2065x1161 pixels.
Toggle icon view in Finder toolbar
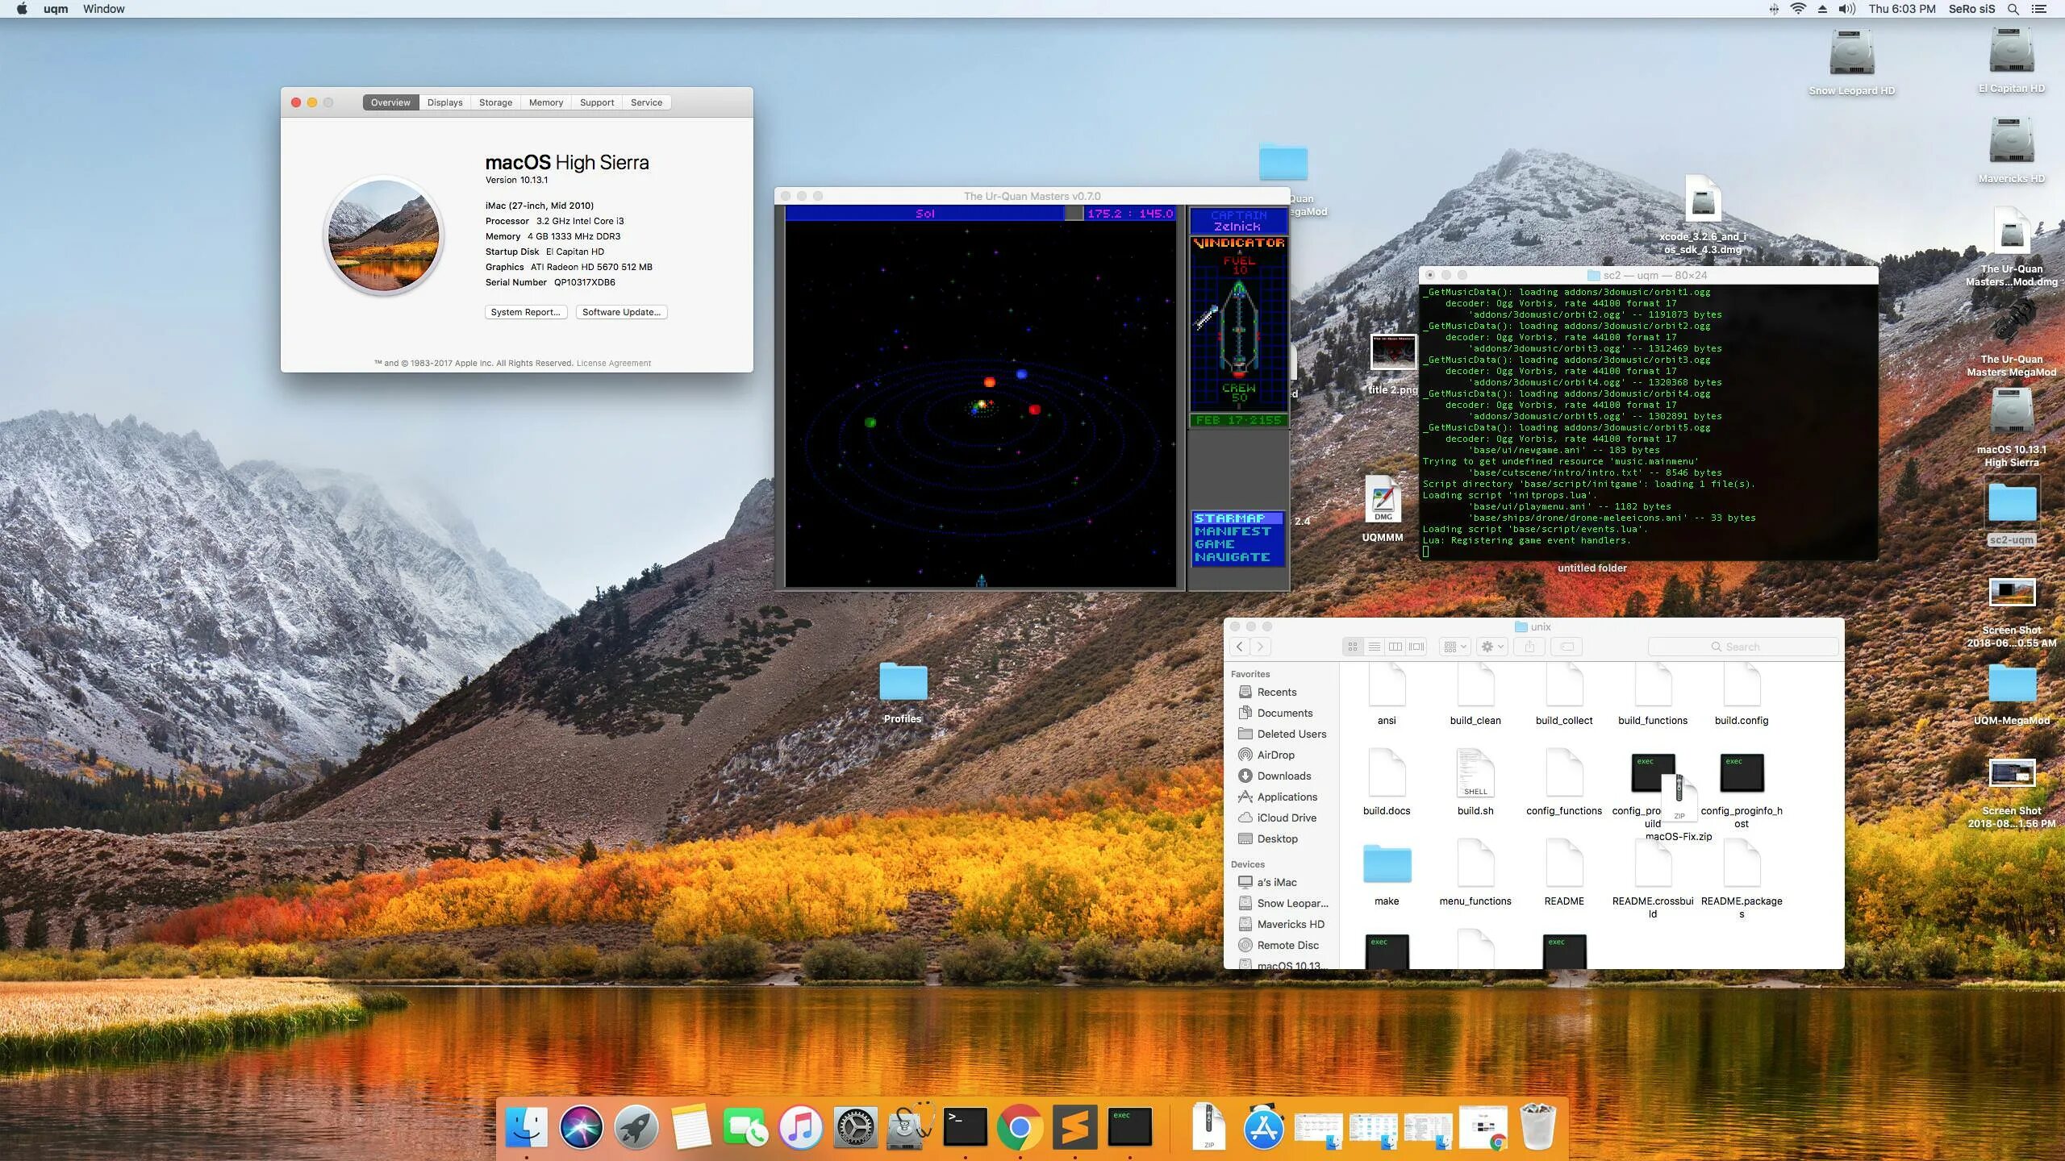(1354, 647)
